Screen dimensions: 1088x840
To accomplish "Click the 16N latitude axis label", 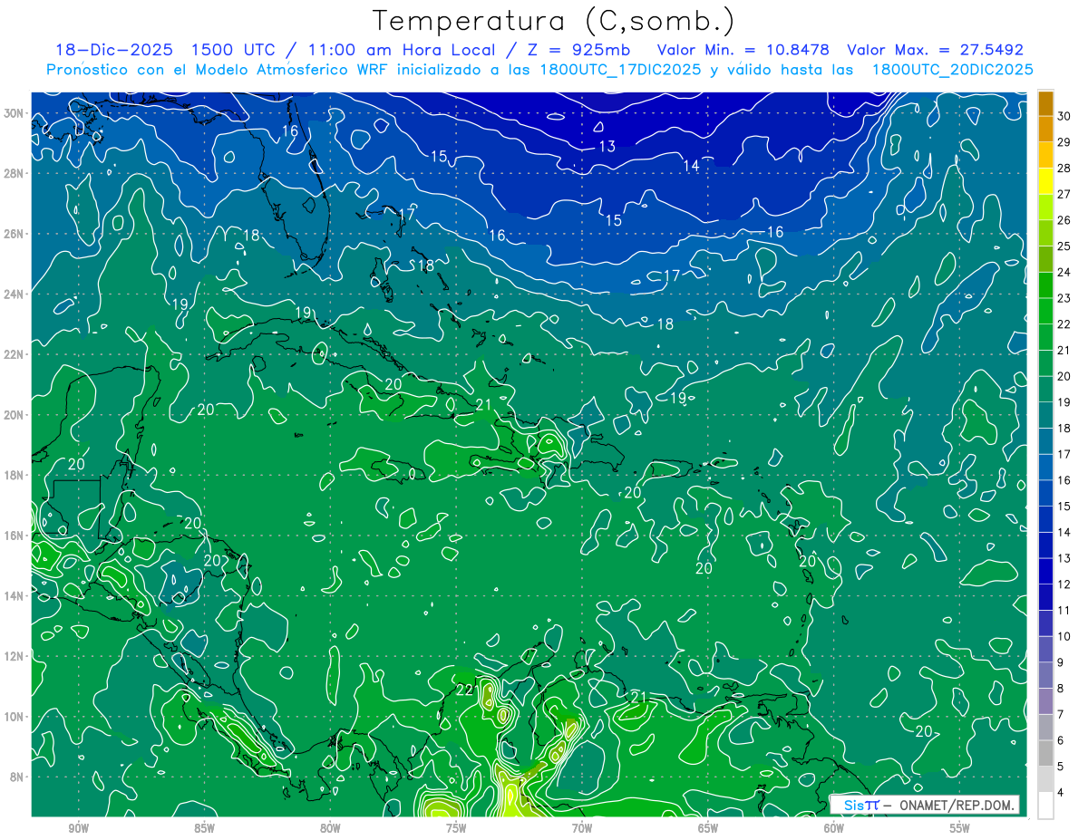I will (15, 536).
